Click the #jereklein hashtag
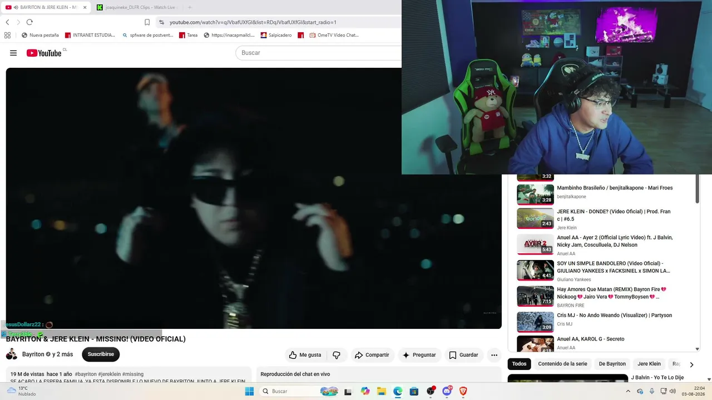The width and height of the screenshot is (712, 400). point(110,374)
